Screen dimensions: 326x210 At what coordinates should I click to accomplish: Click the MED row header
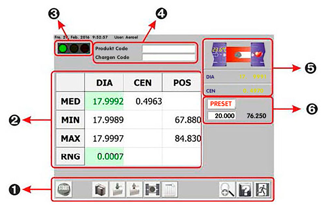pyautogui.click(x=70, y=101)
